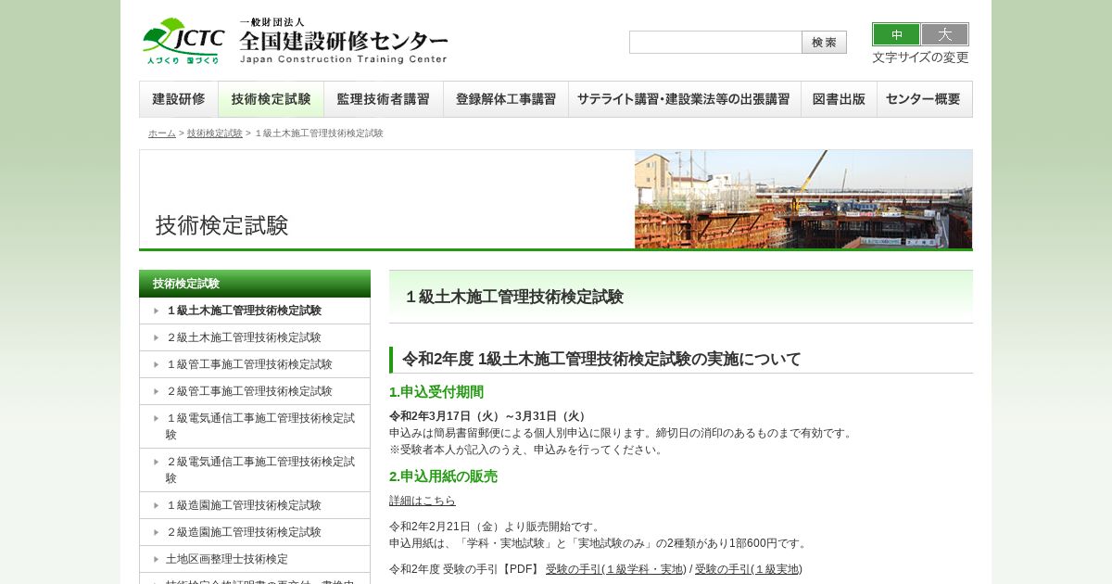The image size is (1112, 584).
Task: Click the 令和2年3月17日（火）～3月31日（火） text
Action: (x=489, y=416)
